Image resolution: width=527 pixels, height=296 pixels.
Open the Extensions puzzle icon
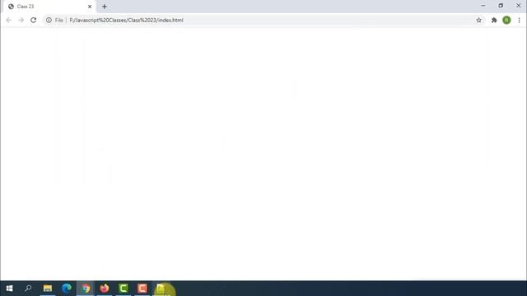click(x=494, y=20)
